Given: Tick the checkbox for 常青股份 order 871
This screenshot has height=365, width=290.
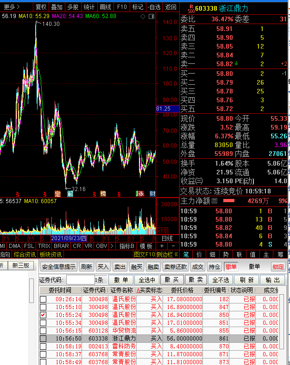Looking at the screenshot, I should (x=43, y=354).
